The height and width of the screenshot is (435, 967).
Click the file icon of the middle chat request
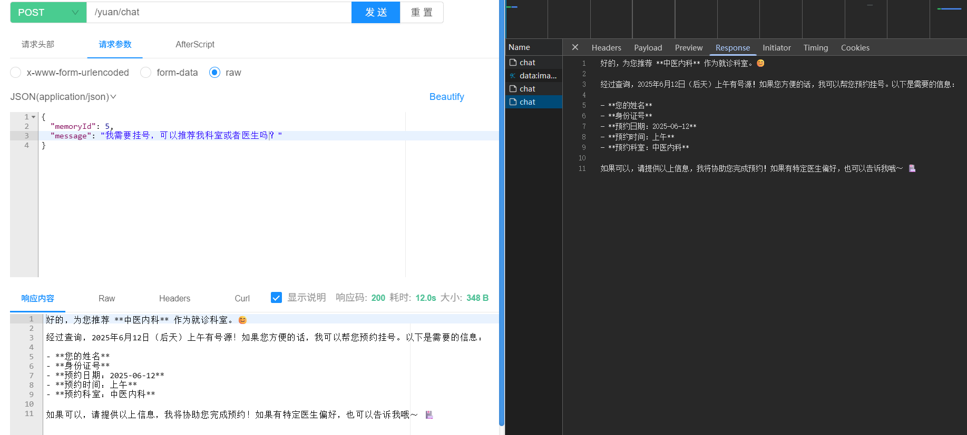coord(513,89)
